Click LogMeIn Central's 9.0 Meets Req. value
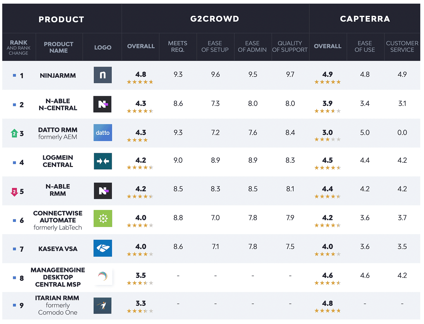 (x=178, y=160)
